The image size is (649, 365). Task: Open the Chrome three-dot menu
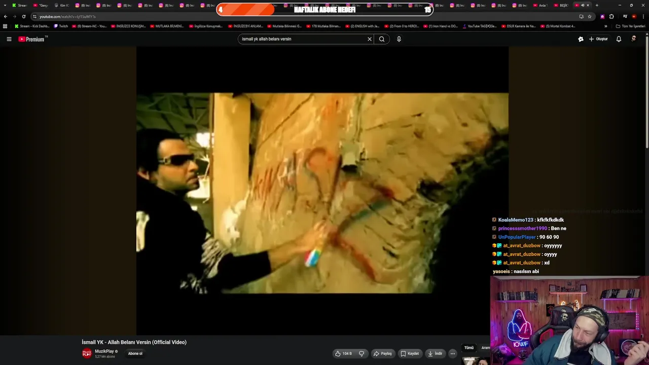643,16
